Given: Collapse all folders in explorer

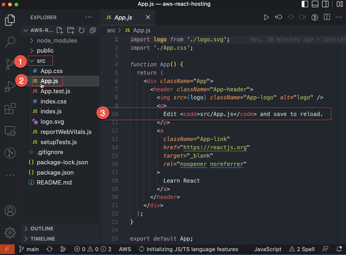Looking at the screenshot, I should pyautogui.click(x=93, y=30).
